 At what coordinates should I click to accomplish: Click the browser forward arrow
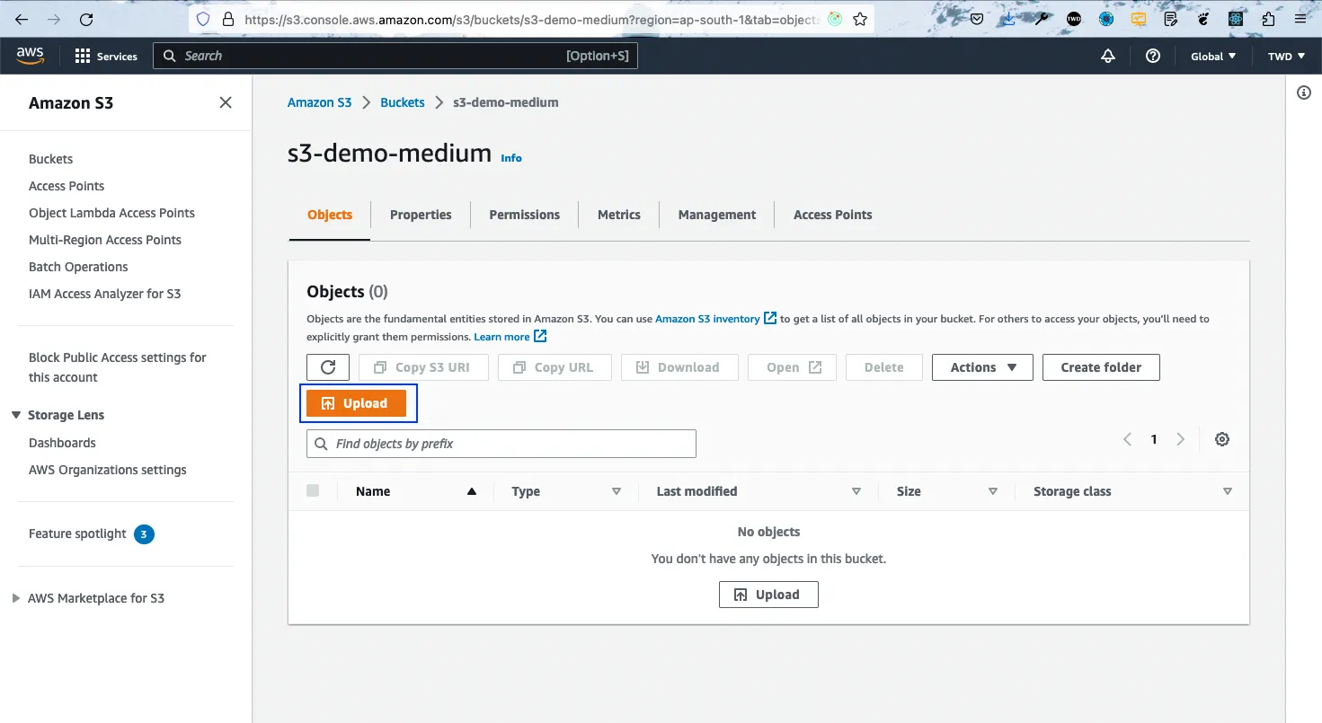[54, 19]
